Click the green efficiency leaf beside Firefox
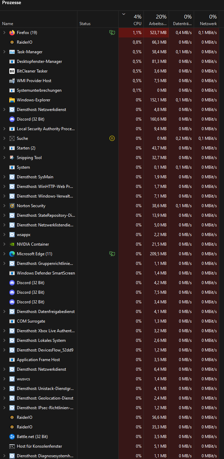 point(112,33)
